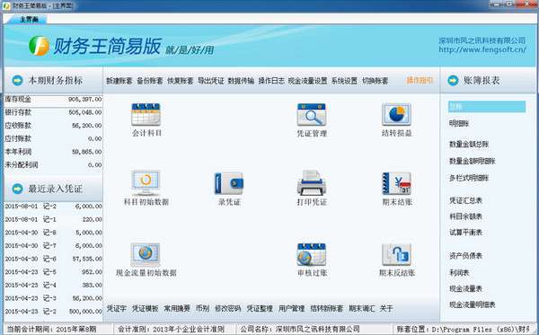The height and width of the screenshot is (335, 539).
Task: Click 恢复账套 in top menu
Action: coord(181,81)
